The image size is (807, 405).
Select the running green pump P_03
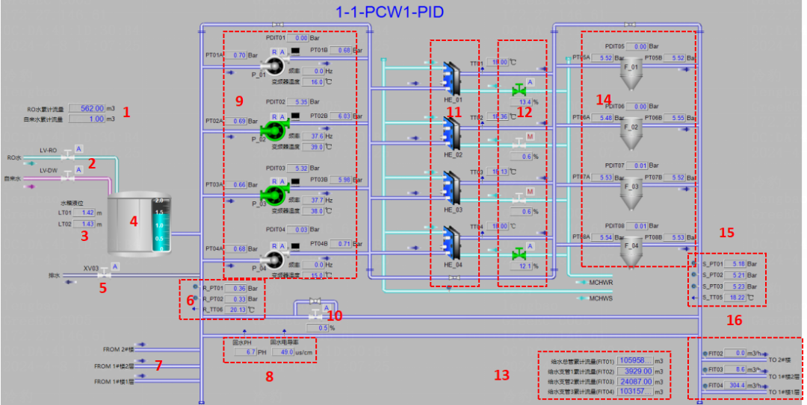(x=273, y=194)
